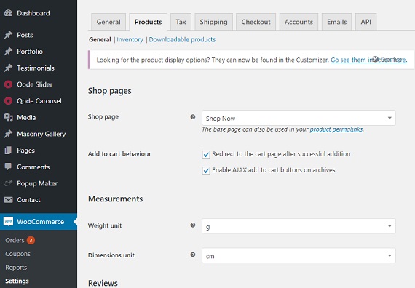Select the General sub-section

tap(100, 39)
